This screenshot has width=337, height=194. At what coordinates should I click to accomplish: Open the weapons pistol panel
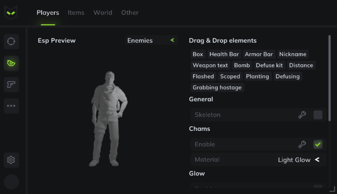(11, 84)
